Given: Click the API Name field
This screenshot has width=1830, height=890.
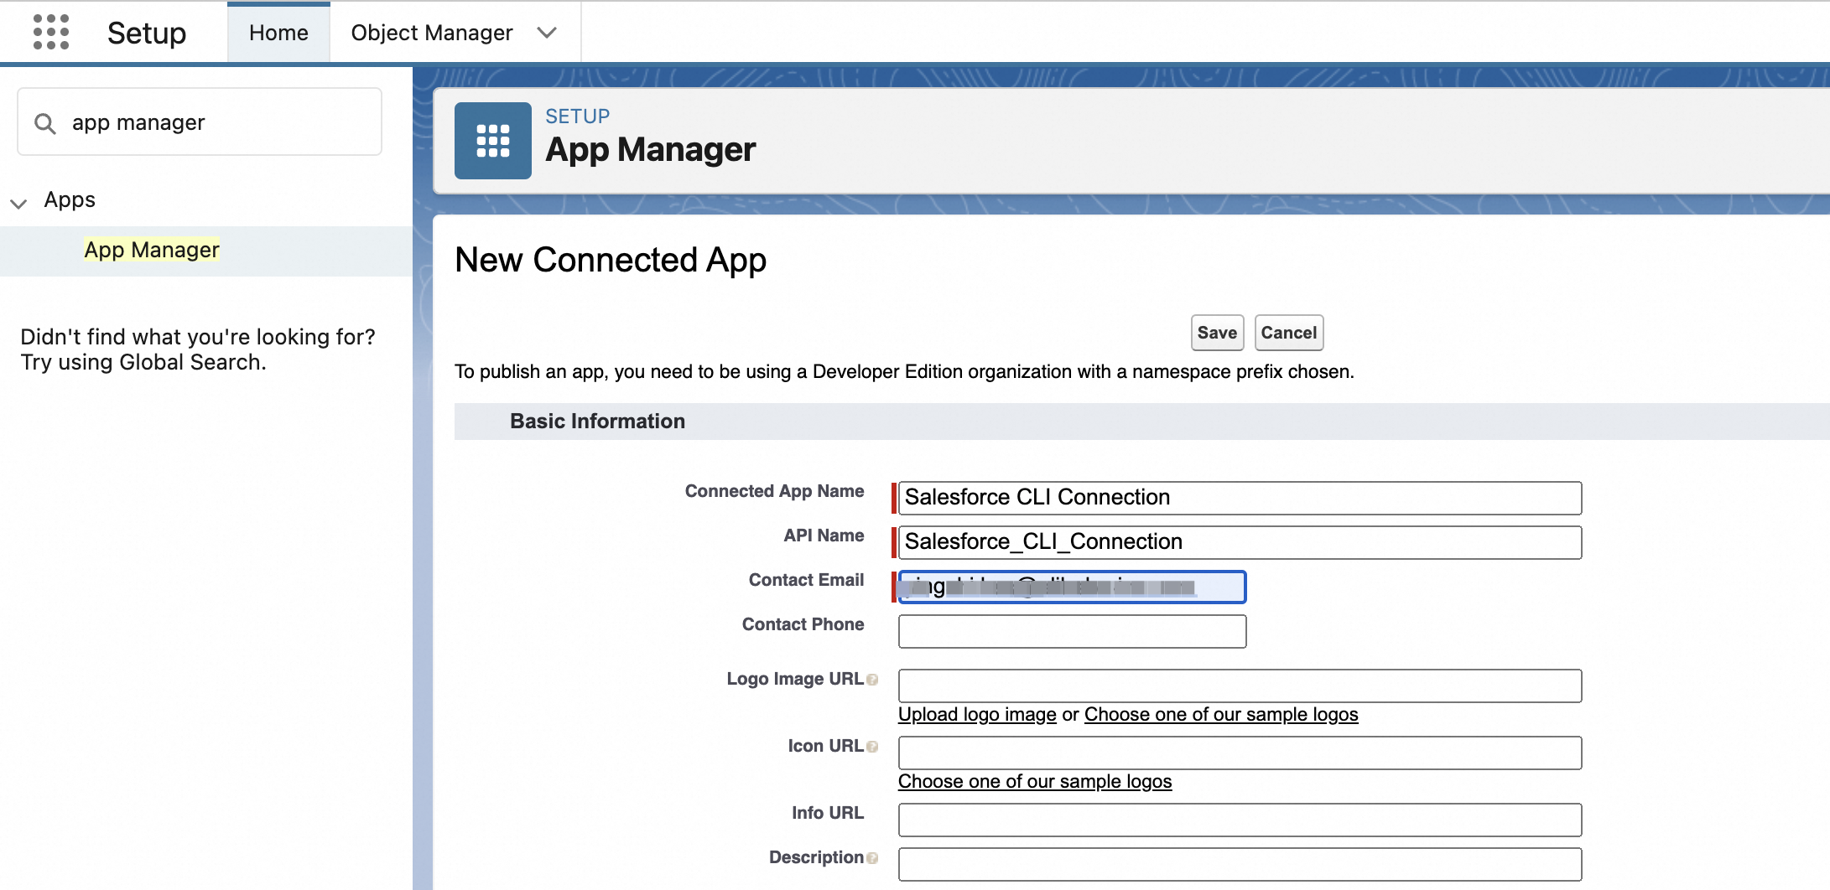Looking at the screenshot, I should (1240, 542).
